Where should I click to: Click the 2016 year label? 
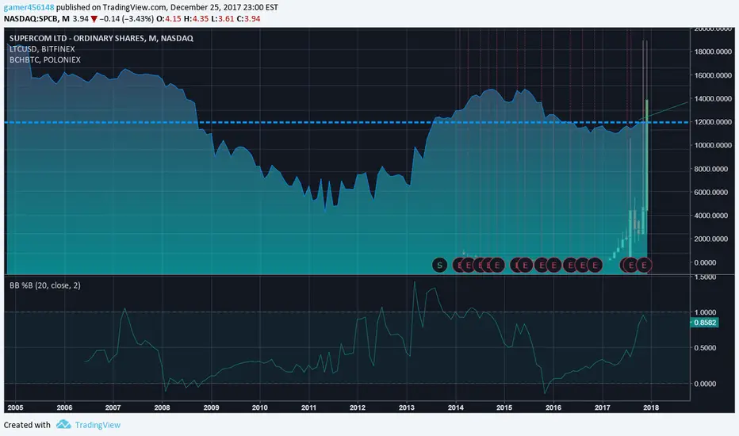(553, 407)
